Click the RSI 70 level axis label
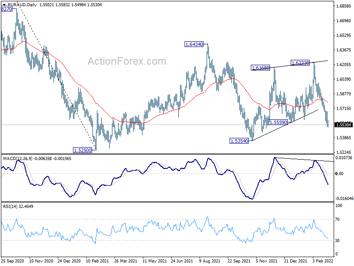 337,219
